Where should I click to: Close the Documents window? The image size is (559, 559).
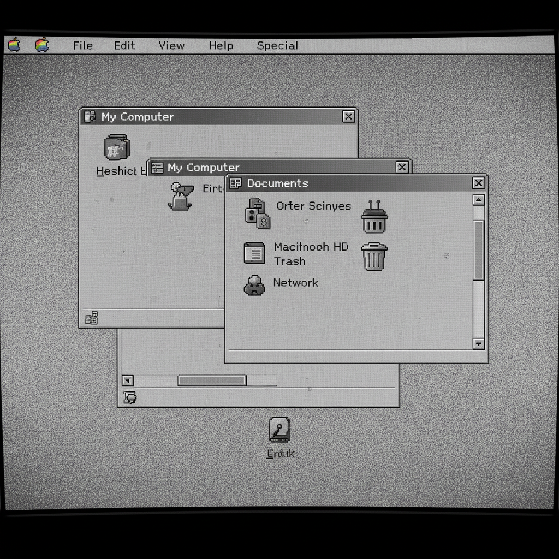pos(478,183)
